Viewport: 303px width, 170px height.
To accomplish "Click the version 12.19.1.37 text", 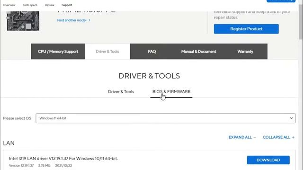I will [x=21, y=166].
